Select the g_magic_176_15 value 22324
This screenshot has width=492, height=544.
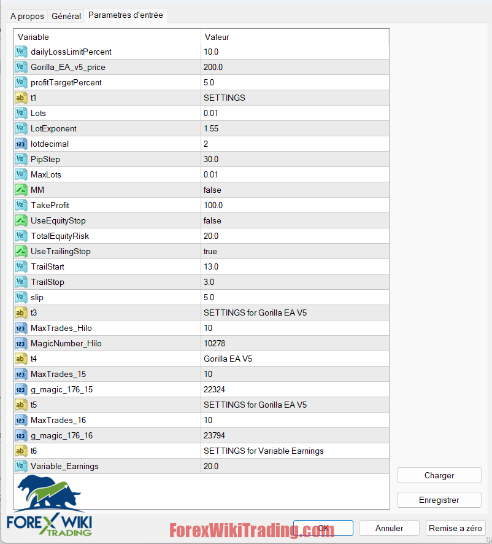214,389
